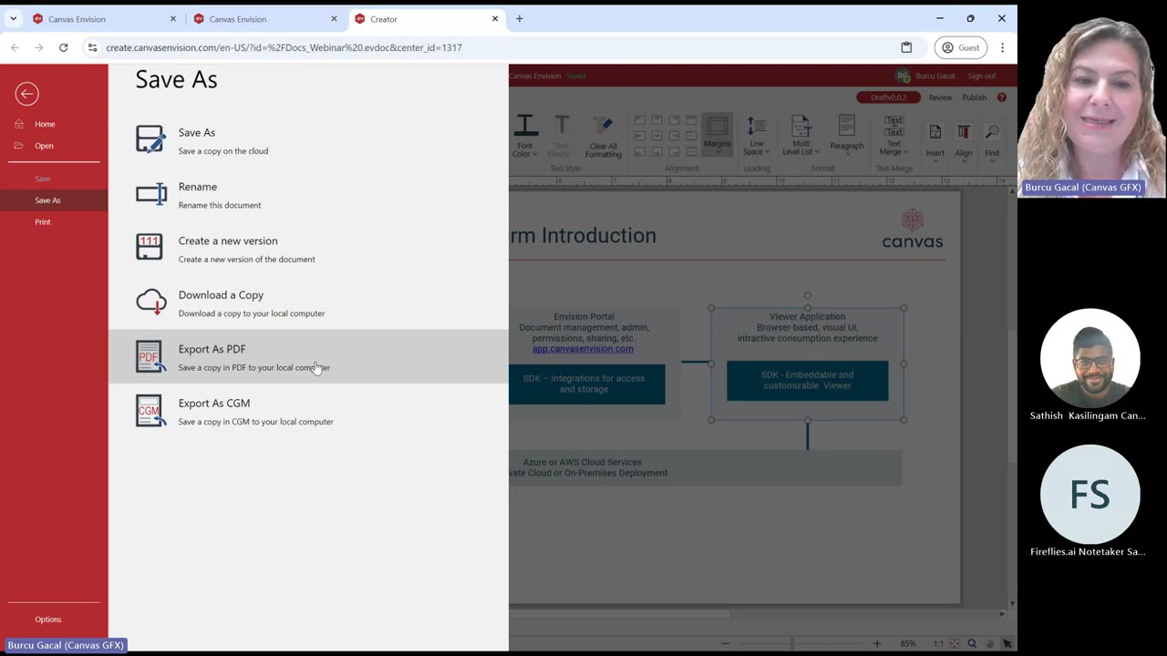Open Options at the sidebar bottom

click(48, 620)
